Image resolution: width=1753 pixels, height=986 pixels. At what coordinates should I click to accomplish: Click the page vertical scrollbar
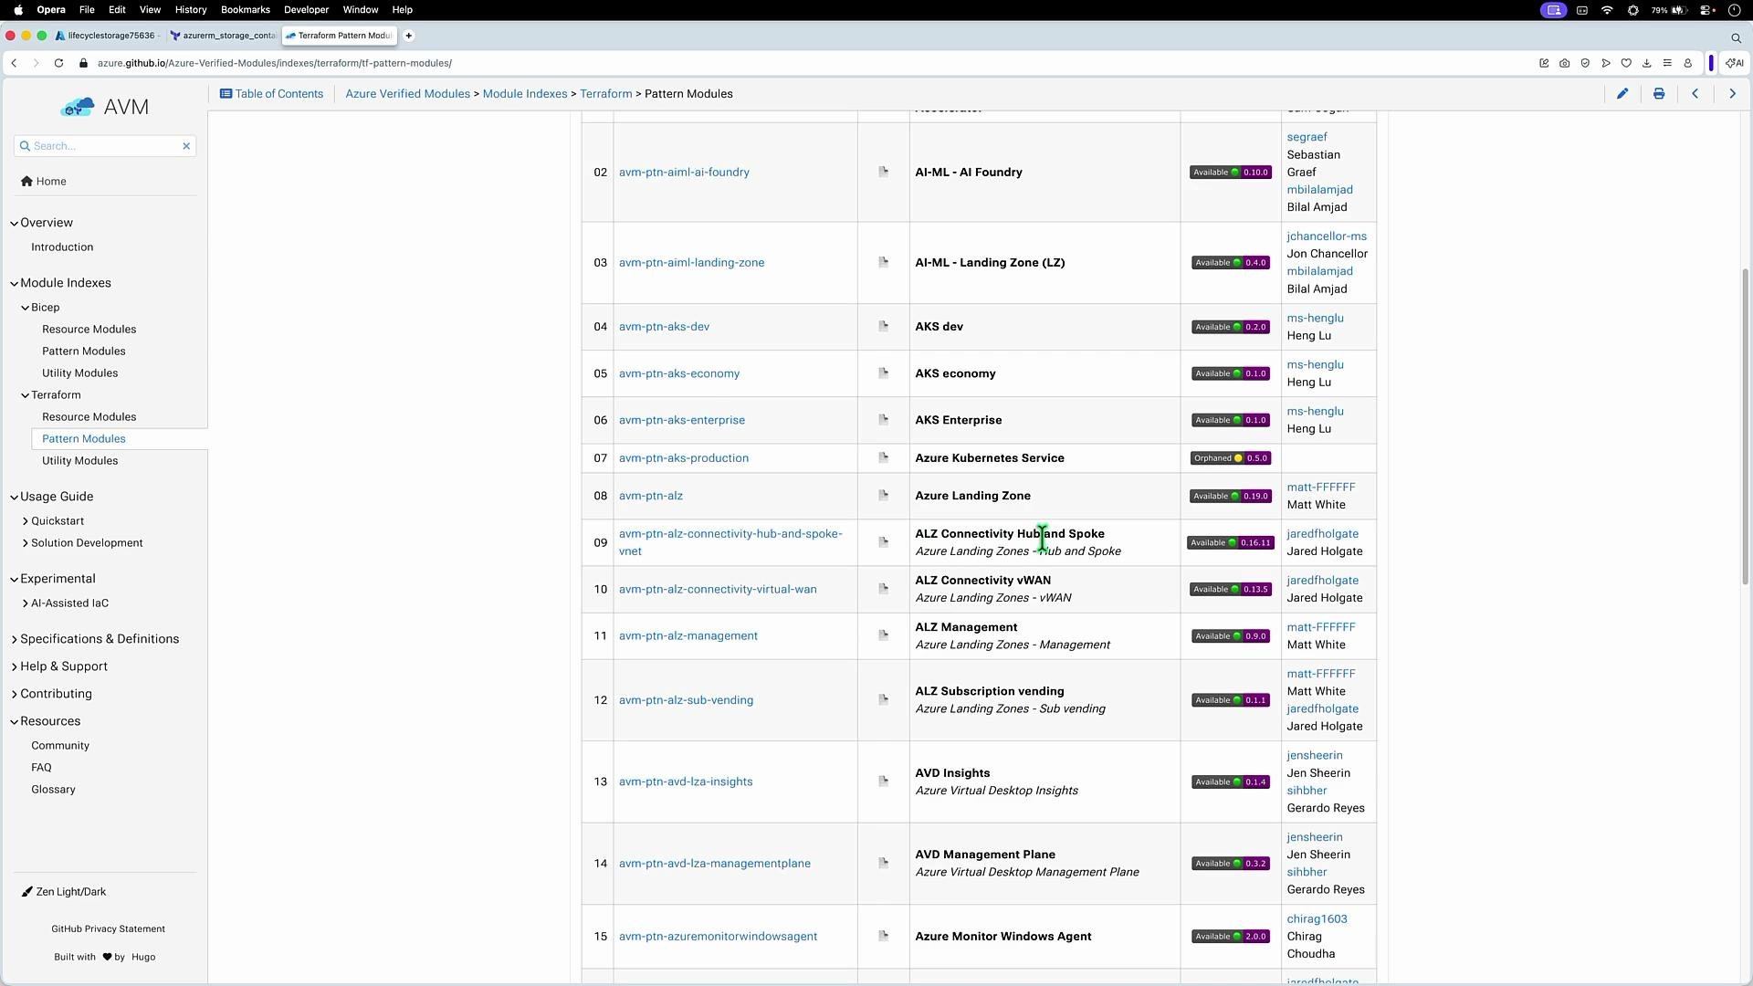tap(1746, 426)
